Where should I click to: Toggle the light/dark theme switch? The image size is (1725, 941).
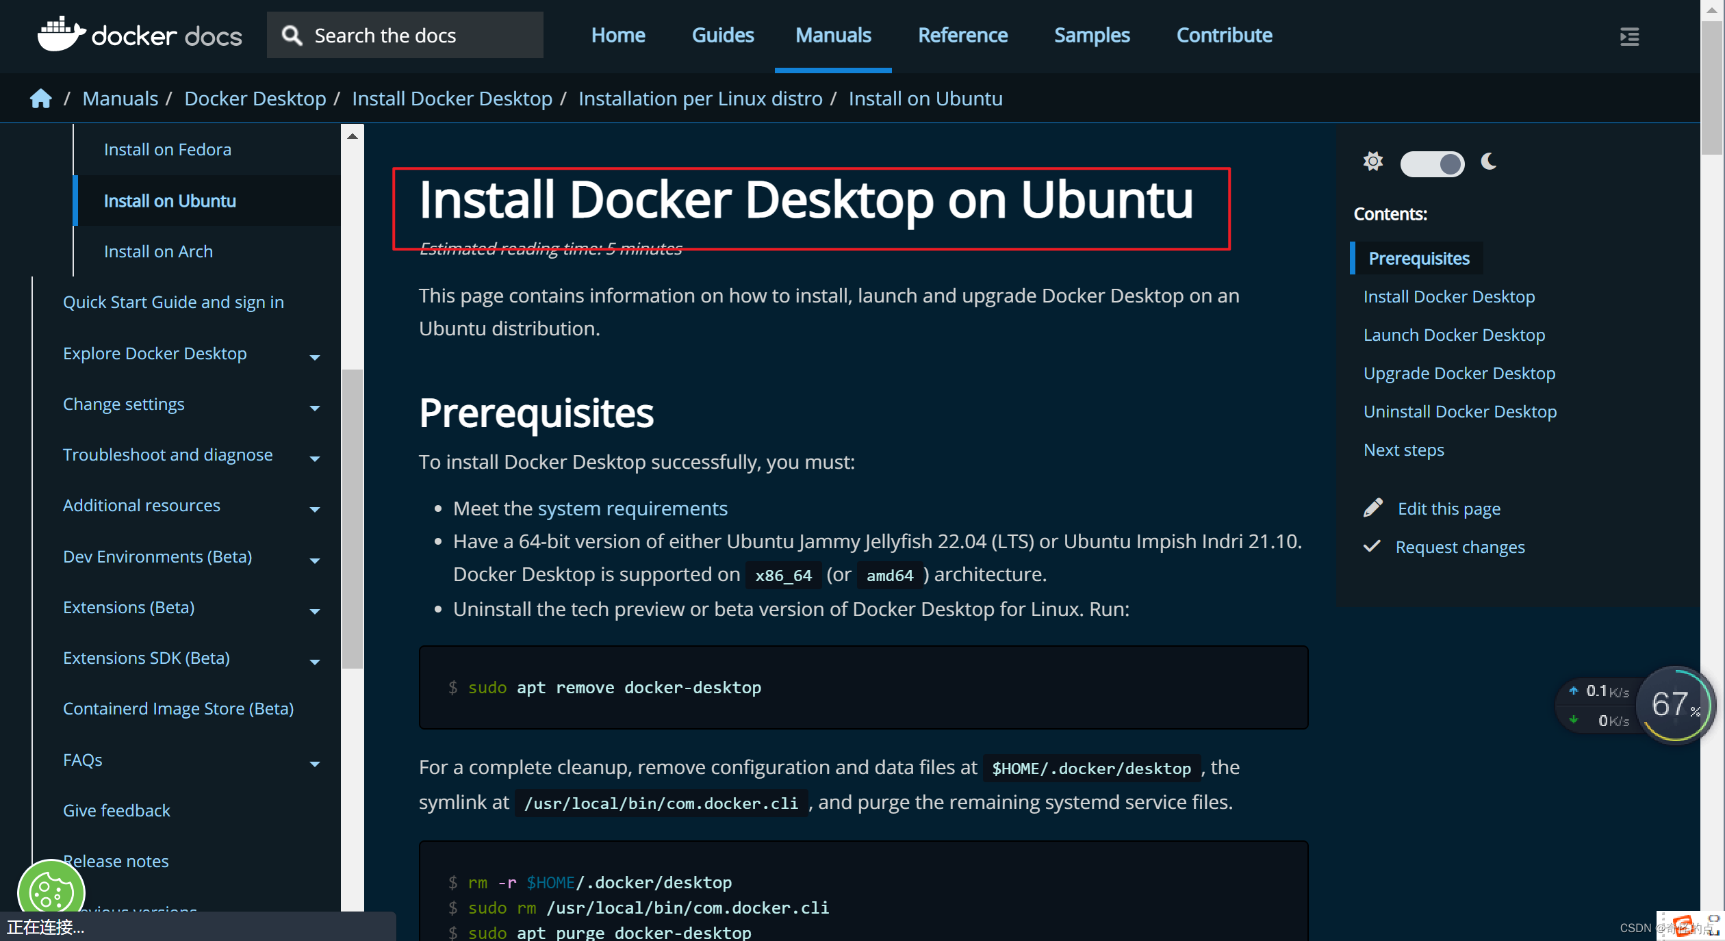1432,164
